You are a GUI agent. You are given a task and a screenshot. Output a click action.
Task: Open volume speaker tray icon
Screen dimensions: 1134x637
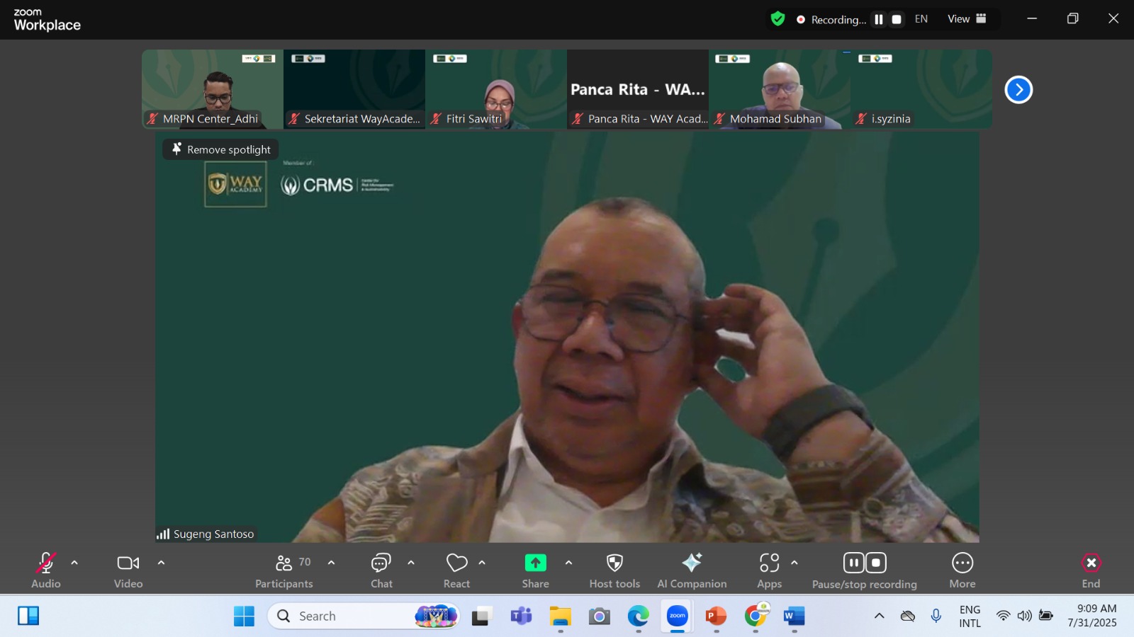(1025, 616)
